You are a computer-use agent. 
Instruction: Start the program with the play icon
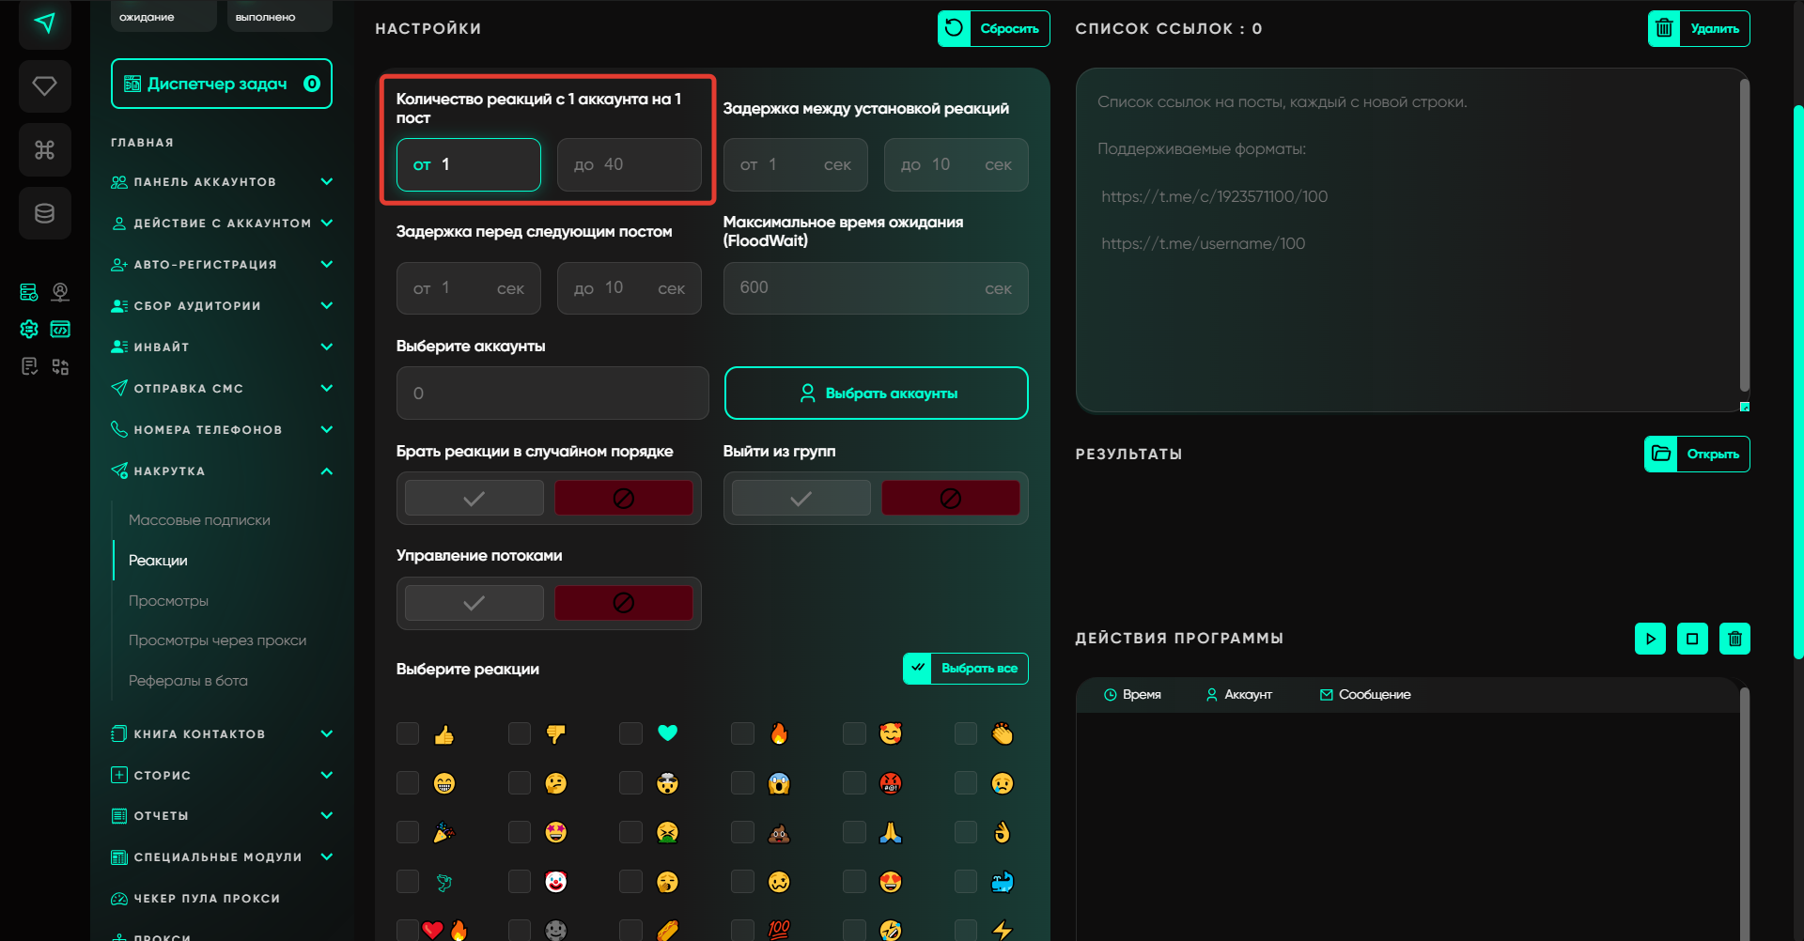(x=1650, y=639)
